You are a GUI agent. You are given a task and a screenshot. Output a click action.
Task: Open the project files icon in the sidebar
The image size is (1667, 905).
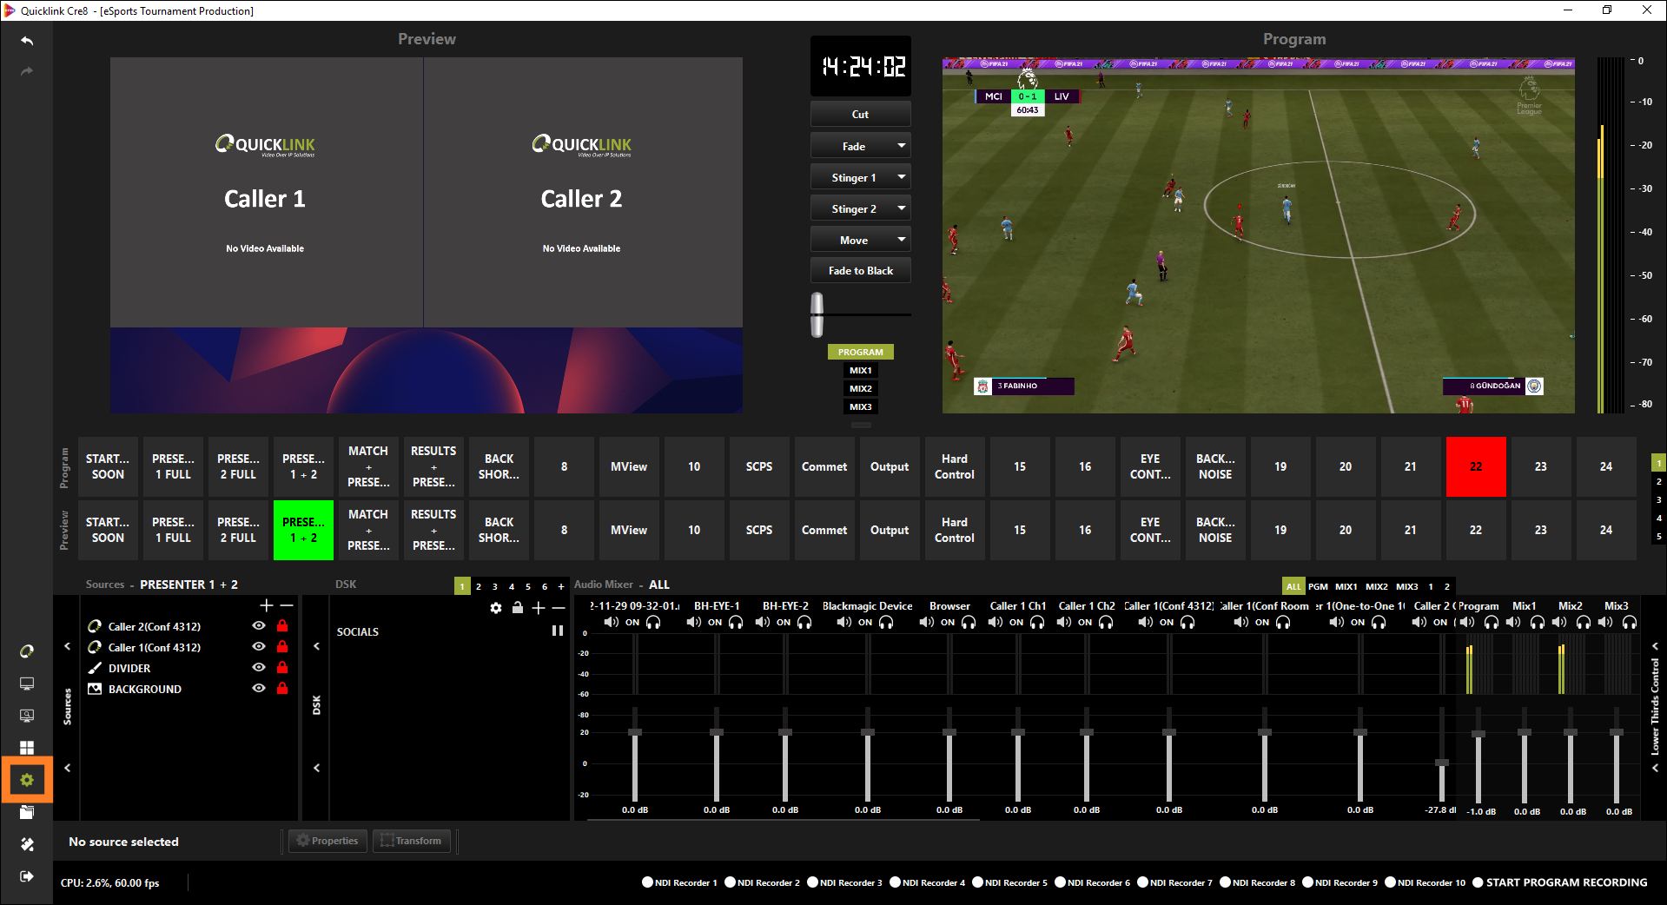(27, 812)
